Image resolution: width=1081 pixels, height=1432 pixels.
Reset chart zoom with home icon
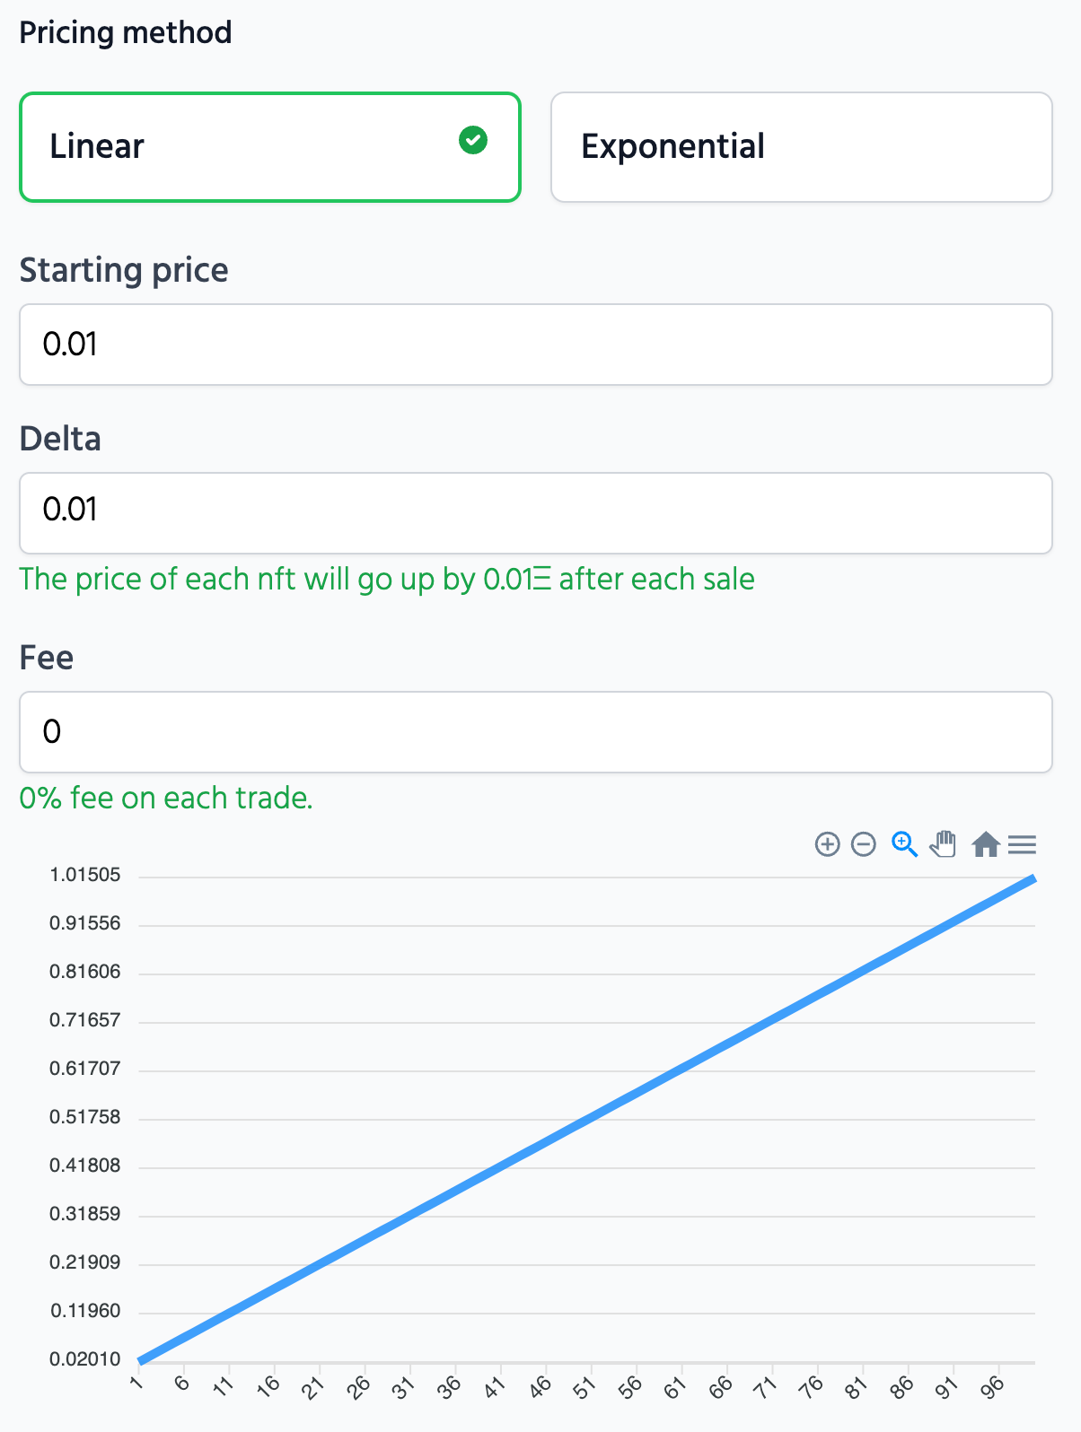985,844
